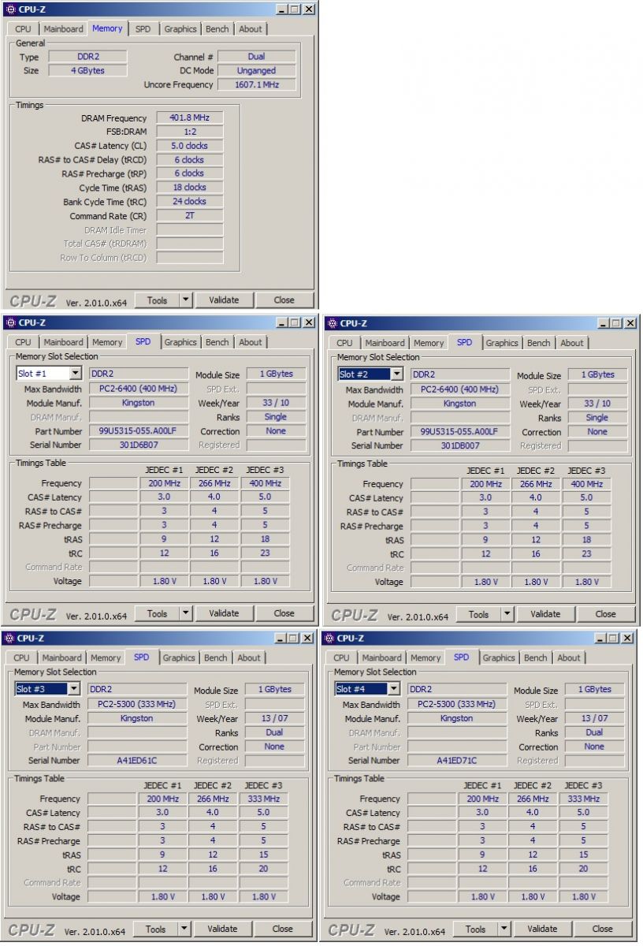Open the Slot #3 selection dropdown
Image resolution: width=643 pixels, height=946 pixels.
[x=74, y=689]
